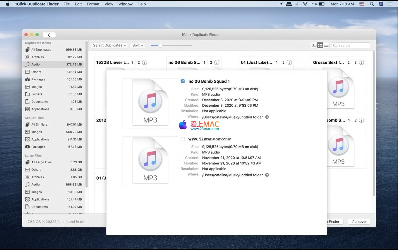Open the Sort dropdown
398x250 pixels.
[138, 45]
